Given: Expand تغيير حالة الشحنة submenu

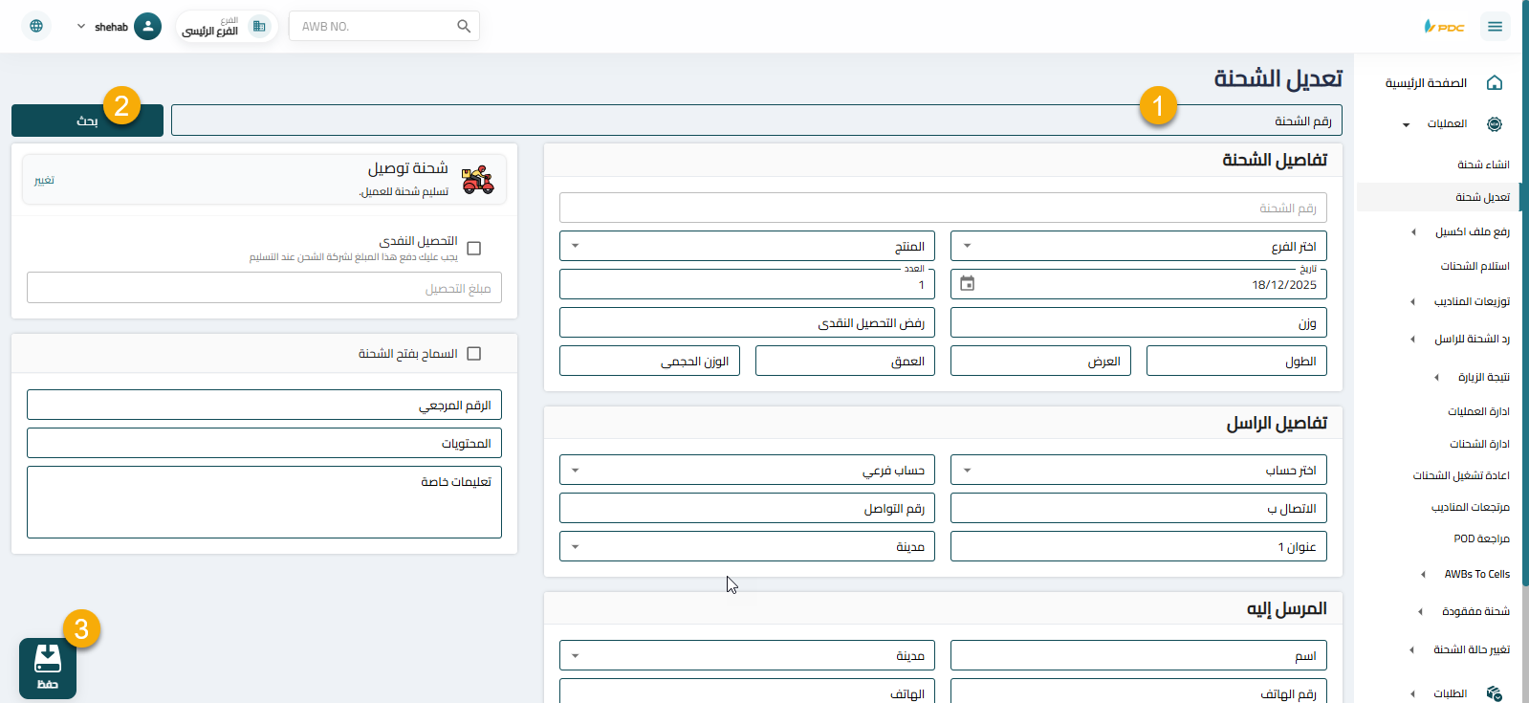Looking at the screenshot, I should pos(1412,649).
